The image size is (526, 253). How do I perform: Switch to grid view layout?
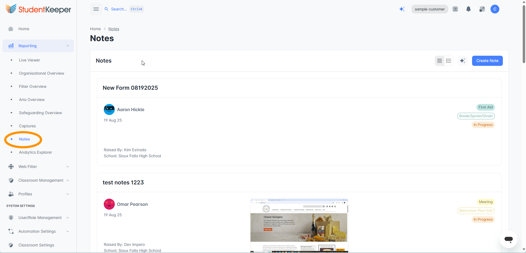(440, 61)
